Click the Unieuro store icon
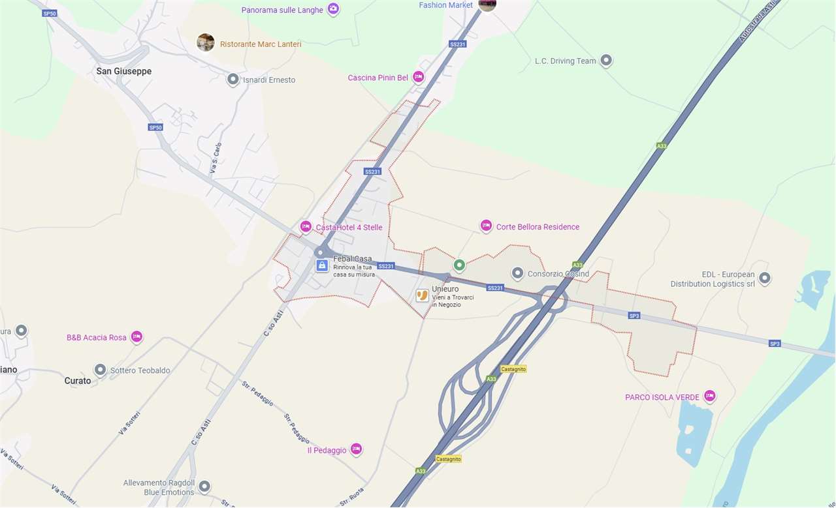Viewport: 836px width, 508px height. click(x=423, y=295)
